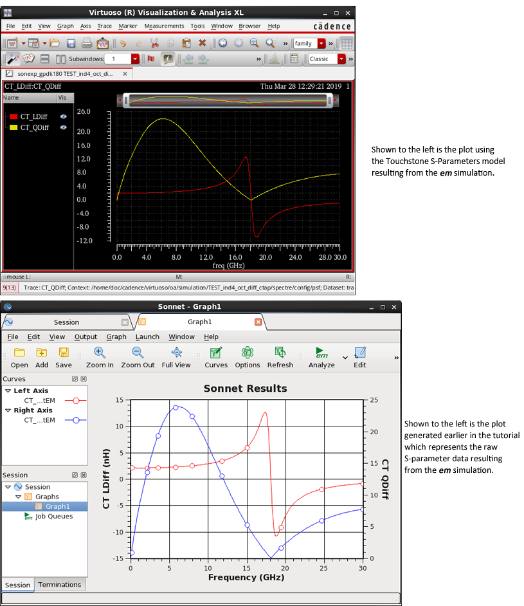524x606 pixels.
Task: Open the Output menu in Sonnet
Action: 86,336
